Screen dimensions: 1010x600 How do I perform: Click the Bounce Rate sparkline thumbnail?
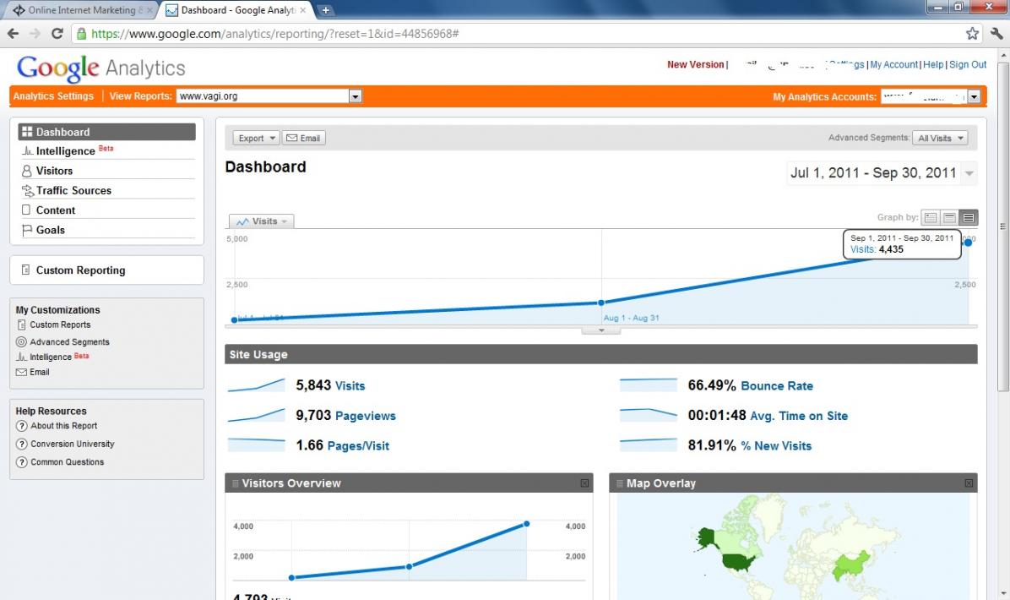pyautogui.click(x=648, y=385)
